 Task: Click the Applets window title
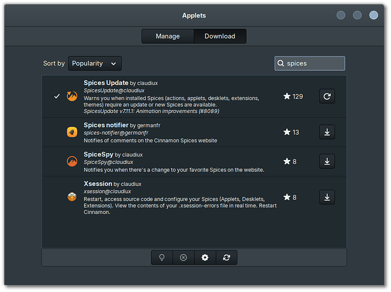[194, 15]
